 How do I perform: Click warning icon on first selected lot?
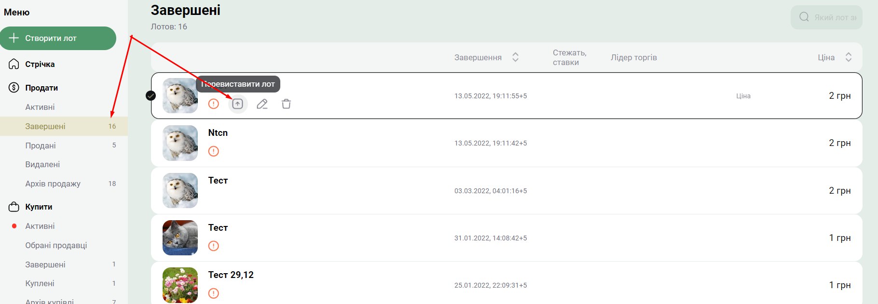click(x=213, y=104)
